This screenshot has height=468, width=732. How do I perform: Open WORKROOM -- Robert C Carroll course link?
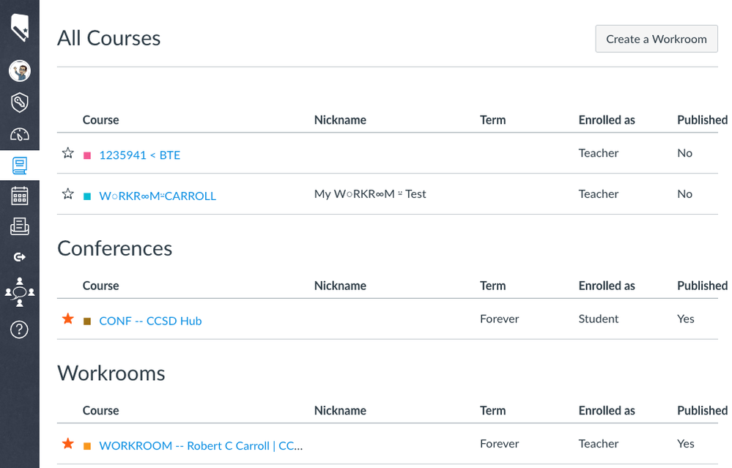click(201, 445)
